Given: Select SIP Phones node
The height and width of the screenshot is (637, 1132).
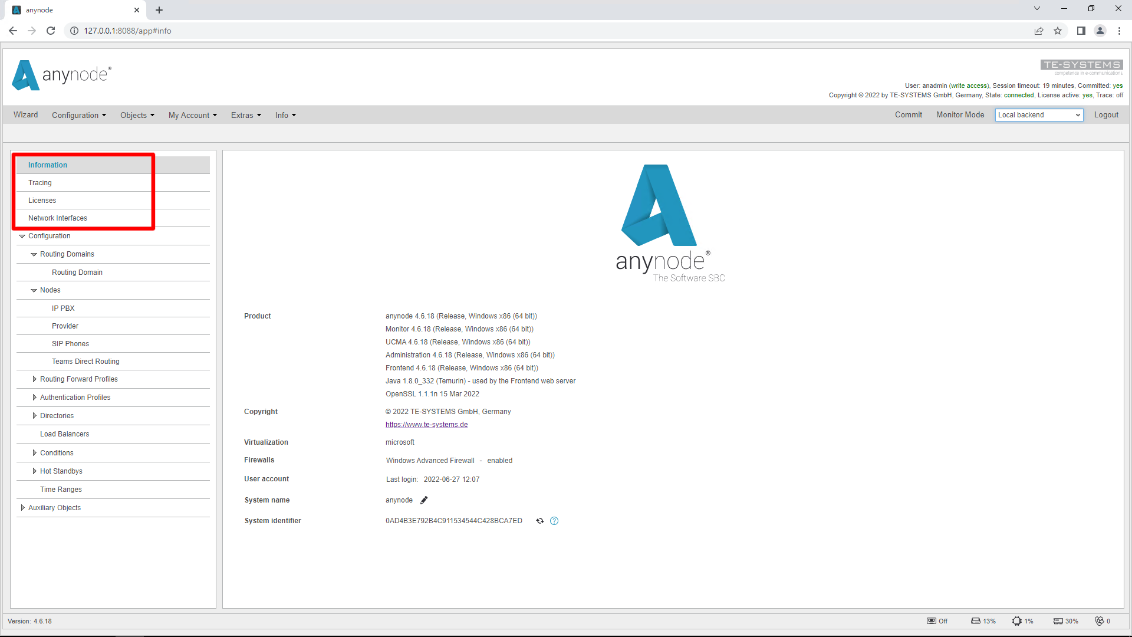Looking at the screenshot, I should 70,344.
